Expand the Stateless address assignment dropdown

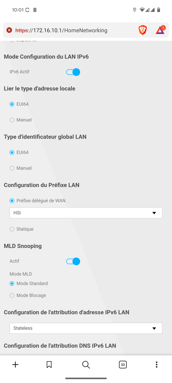pos(86,328)
